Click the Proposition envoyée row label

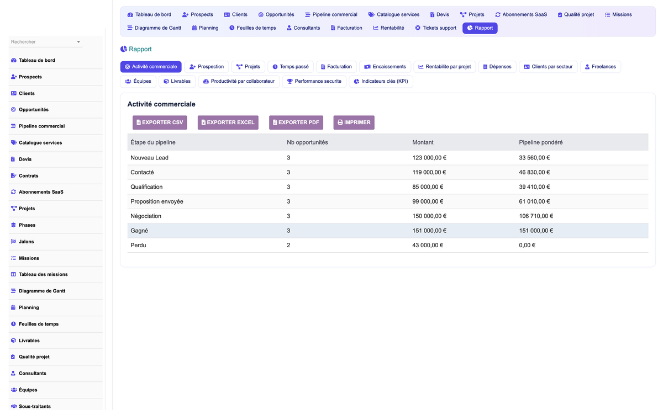[x=157, y=201]
